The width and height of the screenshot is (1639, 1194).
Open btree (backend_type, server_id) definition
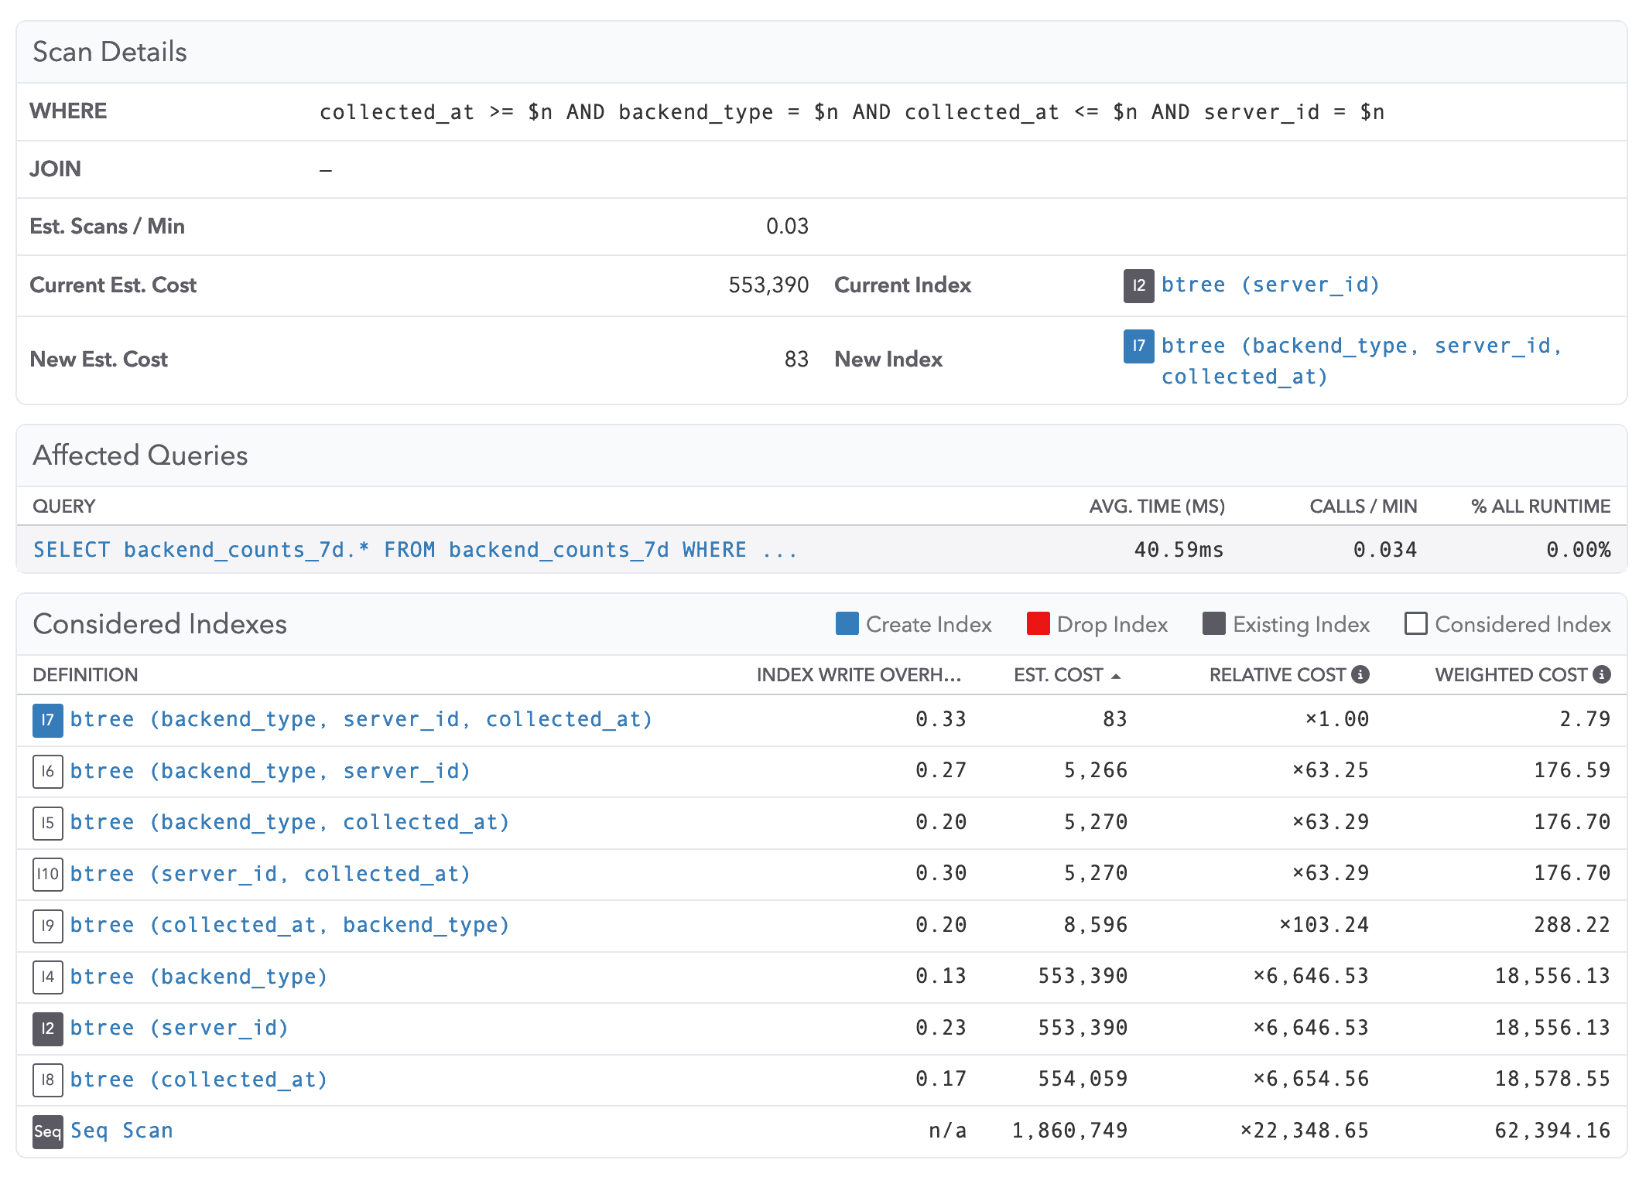270,771
